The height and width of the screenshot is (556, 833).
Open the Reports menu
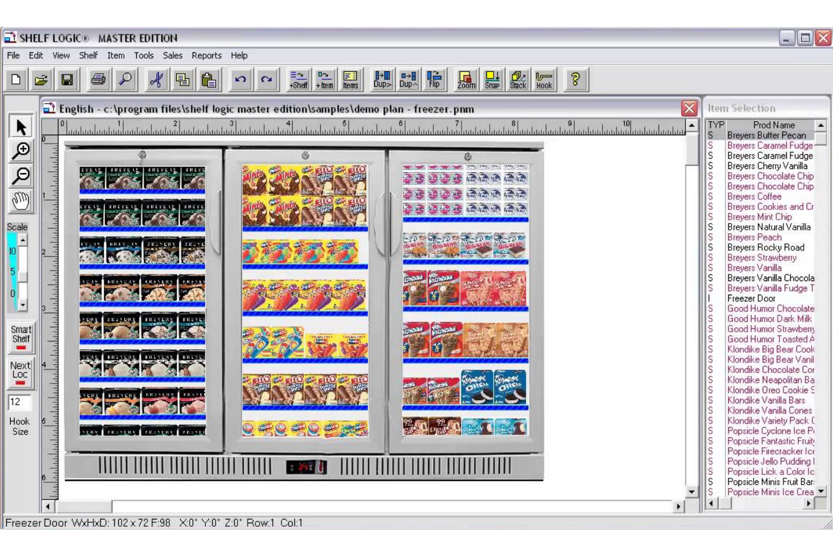tap(207, 55)
